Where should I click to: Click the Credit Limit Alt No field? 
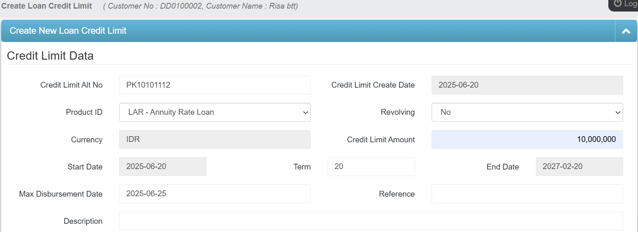click(x=215, y=85)
